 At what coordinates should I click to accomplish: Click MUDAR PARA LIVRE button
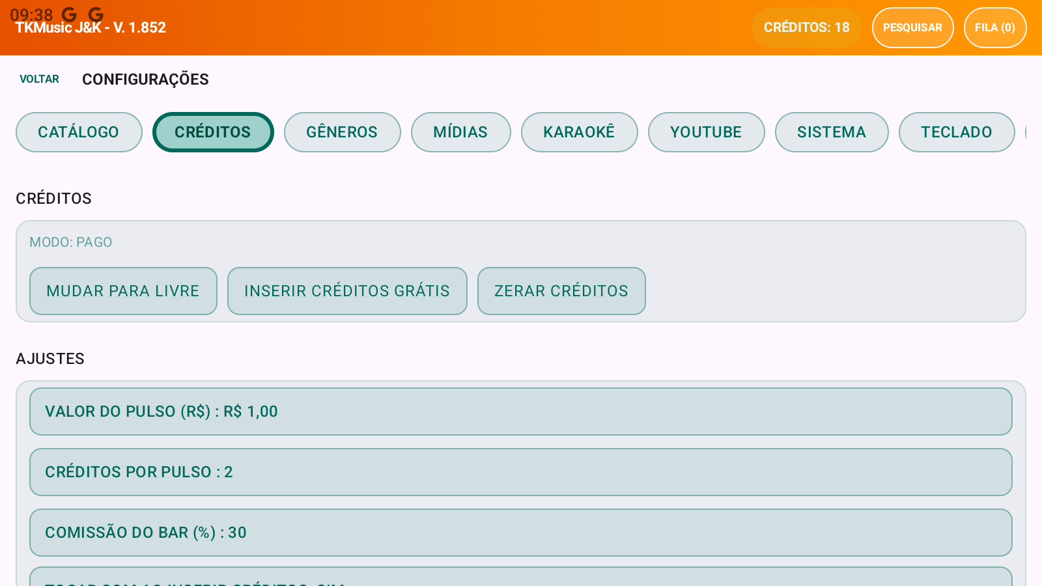[x=123, y=291]
